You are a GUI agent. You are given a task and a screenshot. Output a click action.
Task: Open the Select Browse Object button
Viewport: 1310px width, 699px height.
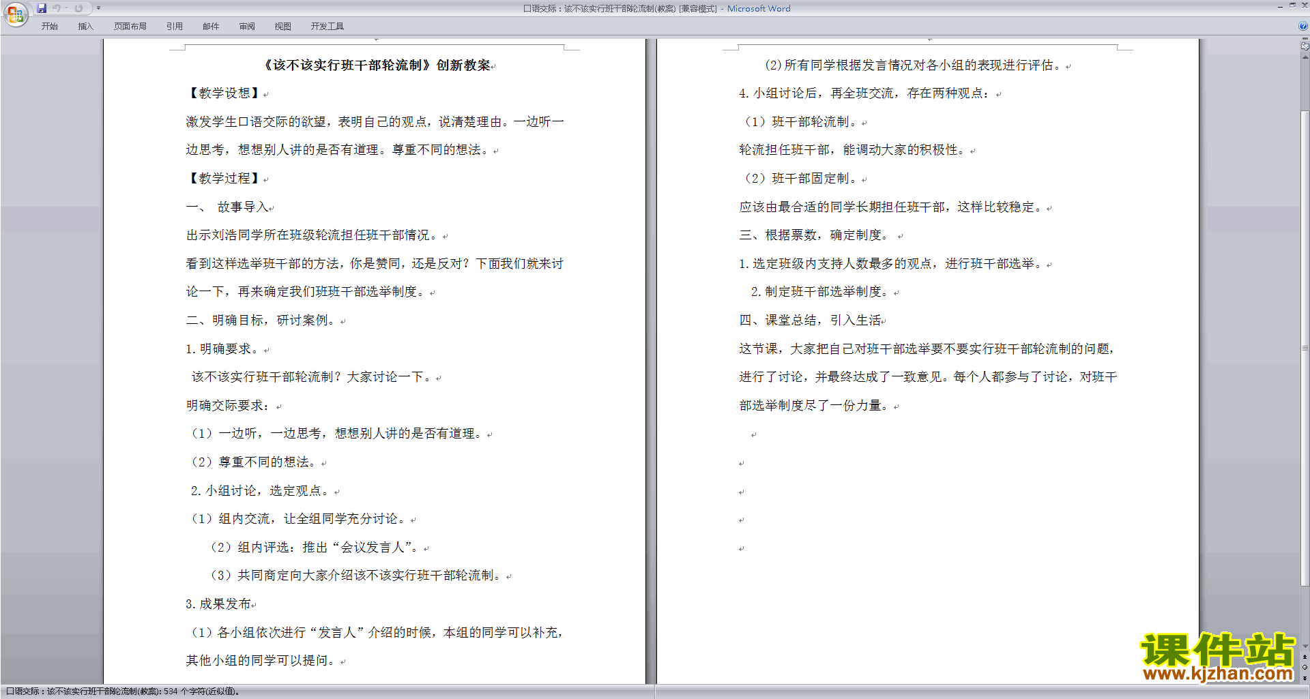pyautogui.click(x=1305, y=667)
